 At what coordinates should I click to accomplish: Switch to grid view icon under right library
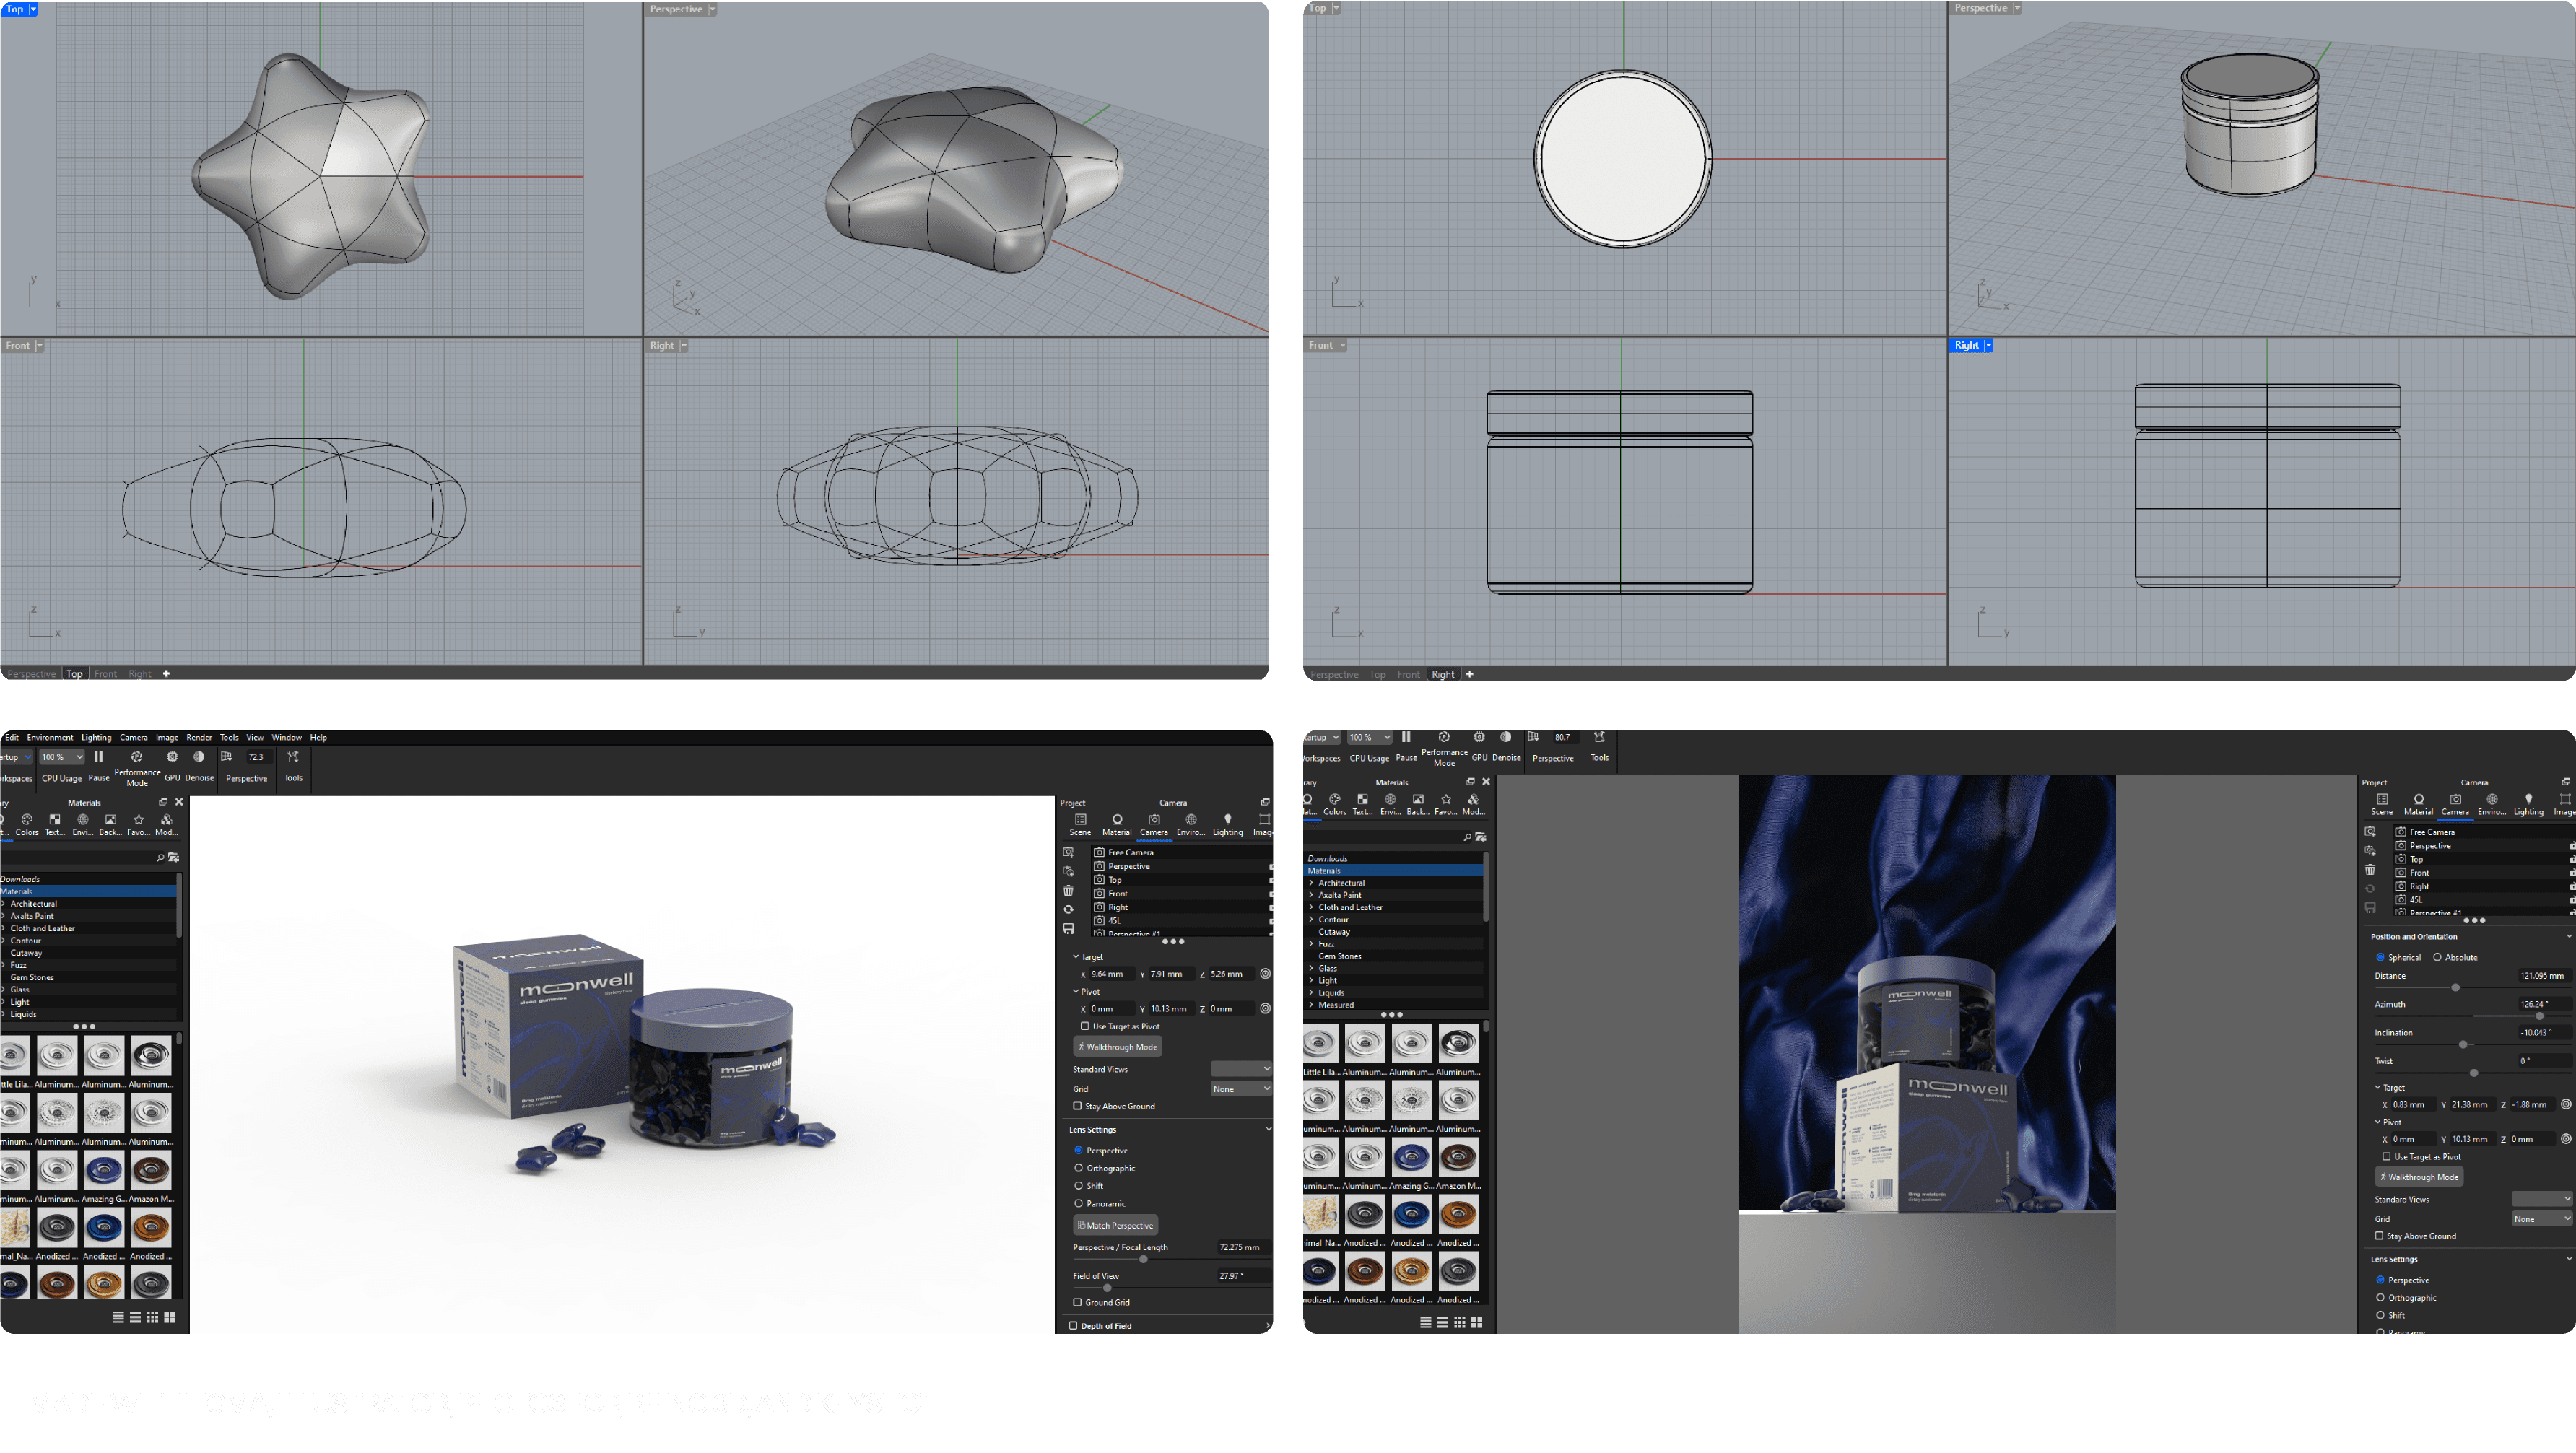click(1459, 1322)
